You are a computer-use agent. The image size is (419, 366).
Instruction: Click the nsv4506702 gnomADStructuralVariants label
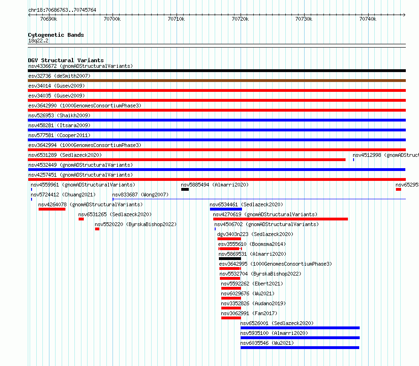pos(266,224)
